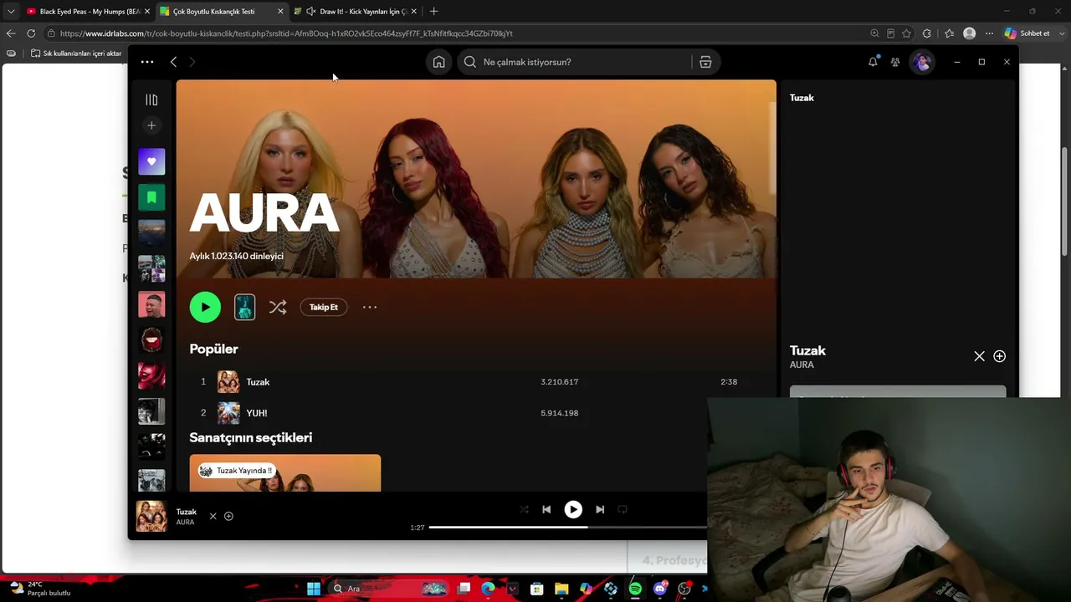Screen dimensions: 1071x602
Task: Open Sık kullanılanları içeri aktar bookmark
Action: pos(76,54)
